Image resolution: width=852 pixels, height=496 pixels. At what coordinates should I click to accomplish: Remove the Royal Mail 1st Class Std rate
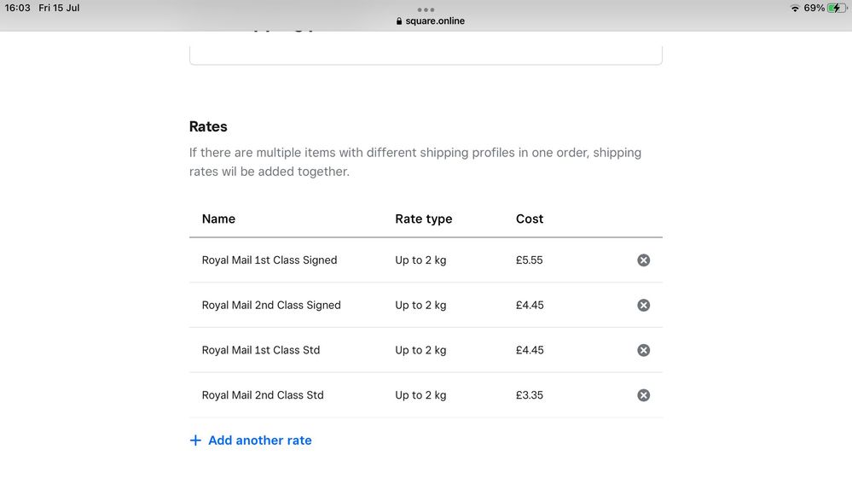pos(643,350)
